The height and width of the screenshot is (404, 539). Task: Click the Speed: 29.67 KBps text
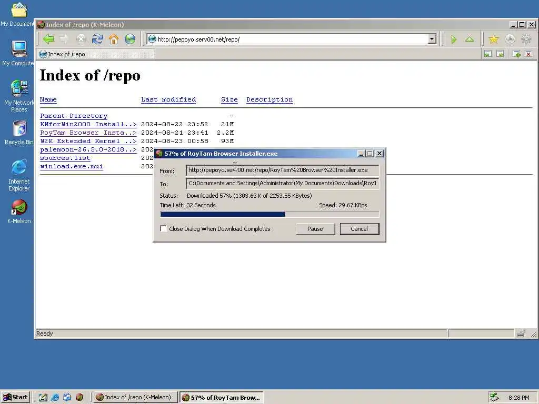point(343,205)
